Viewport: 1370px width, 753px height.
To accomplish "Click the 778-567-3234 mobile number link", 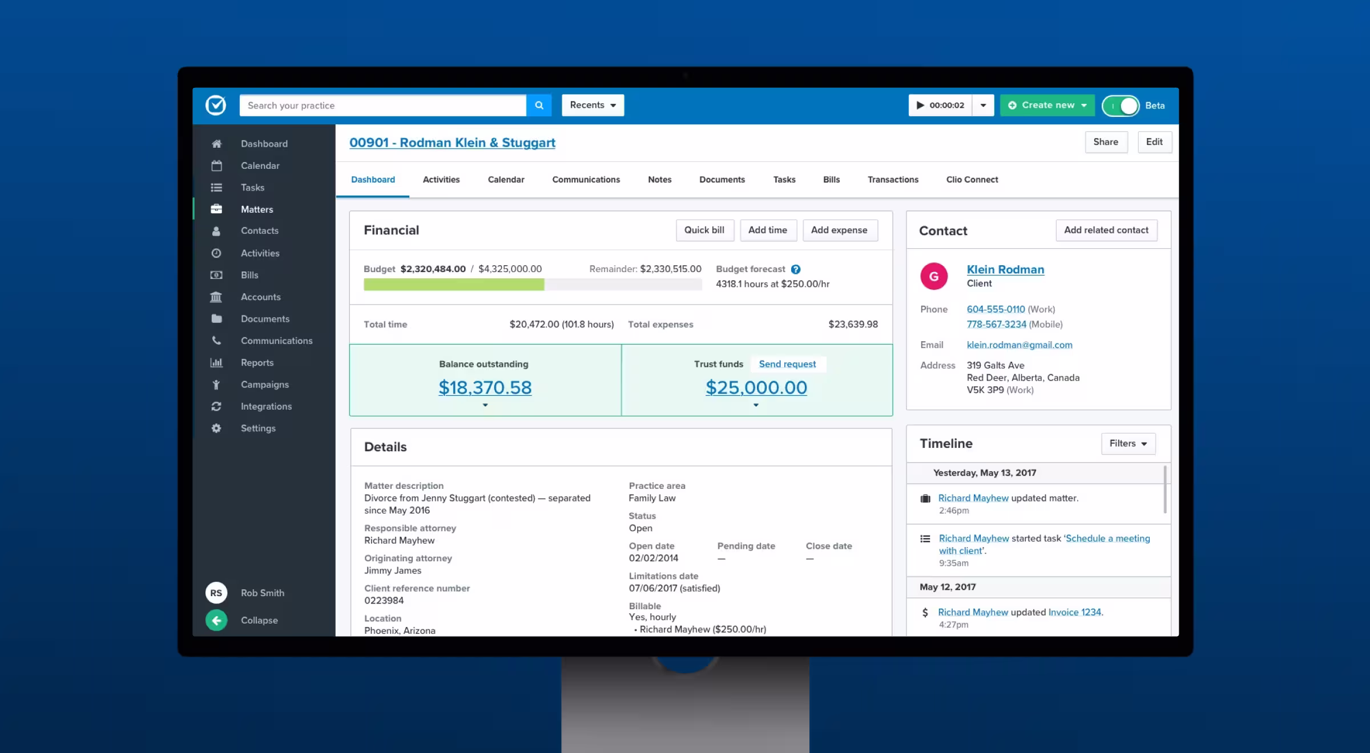I will [996, 324].
